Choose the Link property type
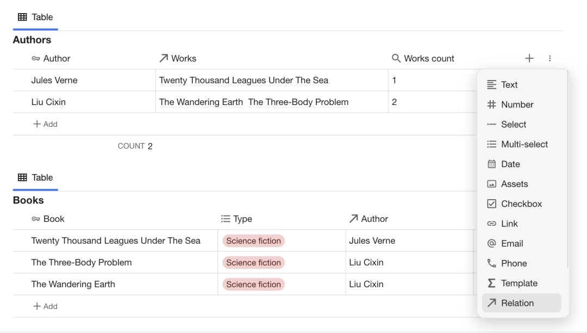587x333 pixels. (509, 224)
